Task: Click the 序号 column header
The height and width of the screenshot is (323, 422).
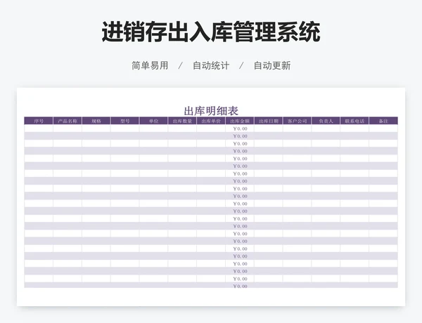Action: tap(39, 121)
